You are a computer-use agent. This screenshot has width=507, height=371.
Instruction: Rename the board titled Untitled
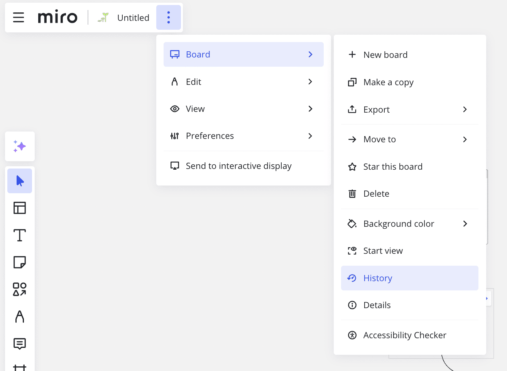point(133,18)
